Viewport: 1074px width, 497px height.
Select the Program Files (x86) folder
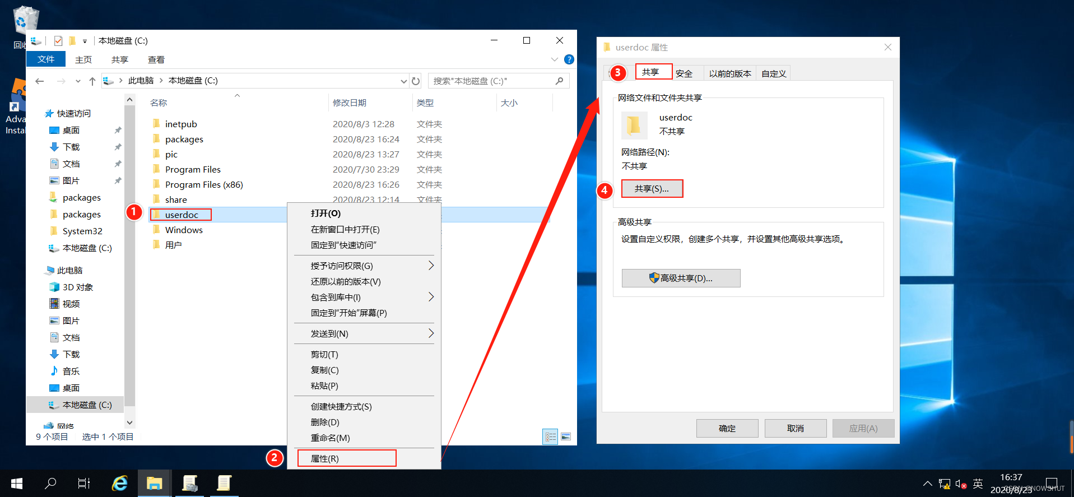pos(204,184)
